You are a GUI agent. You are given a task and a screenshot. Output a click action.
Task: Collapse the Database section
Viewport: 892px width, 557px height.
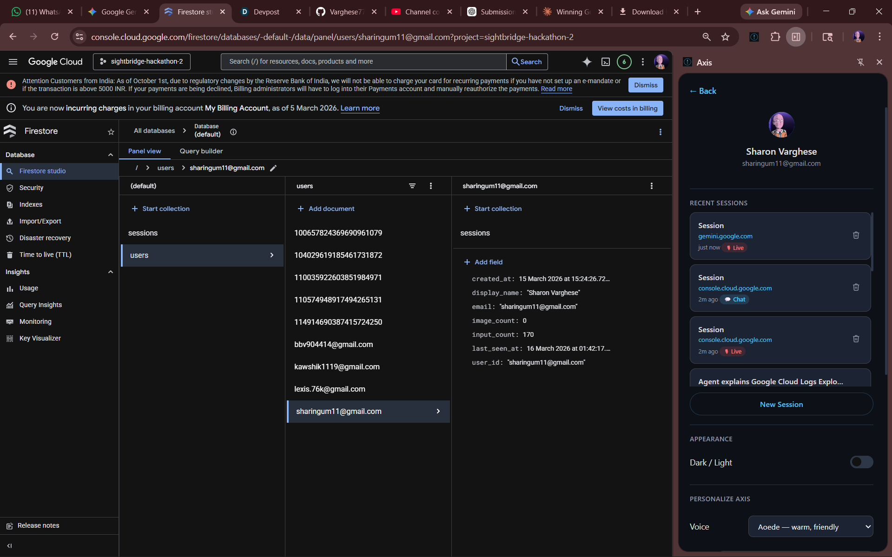(x=110, y=155)
